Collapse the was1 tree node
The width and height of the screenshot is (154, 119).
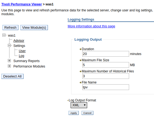[x=4, y=35]
